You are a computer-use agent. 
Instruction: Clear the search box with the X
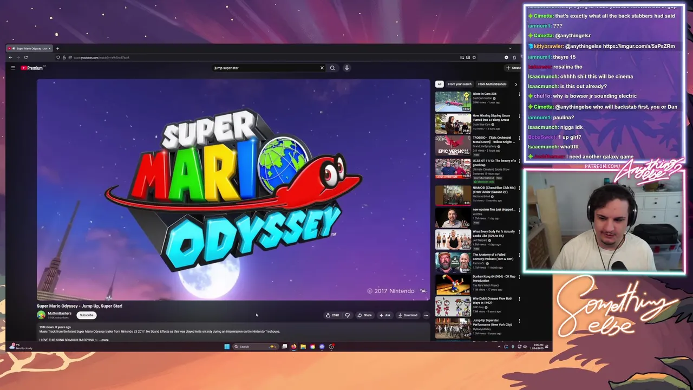[x=322, y=68]
